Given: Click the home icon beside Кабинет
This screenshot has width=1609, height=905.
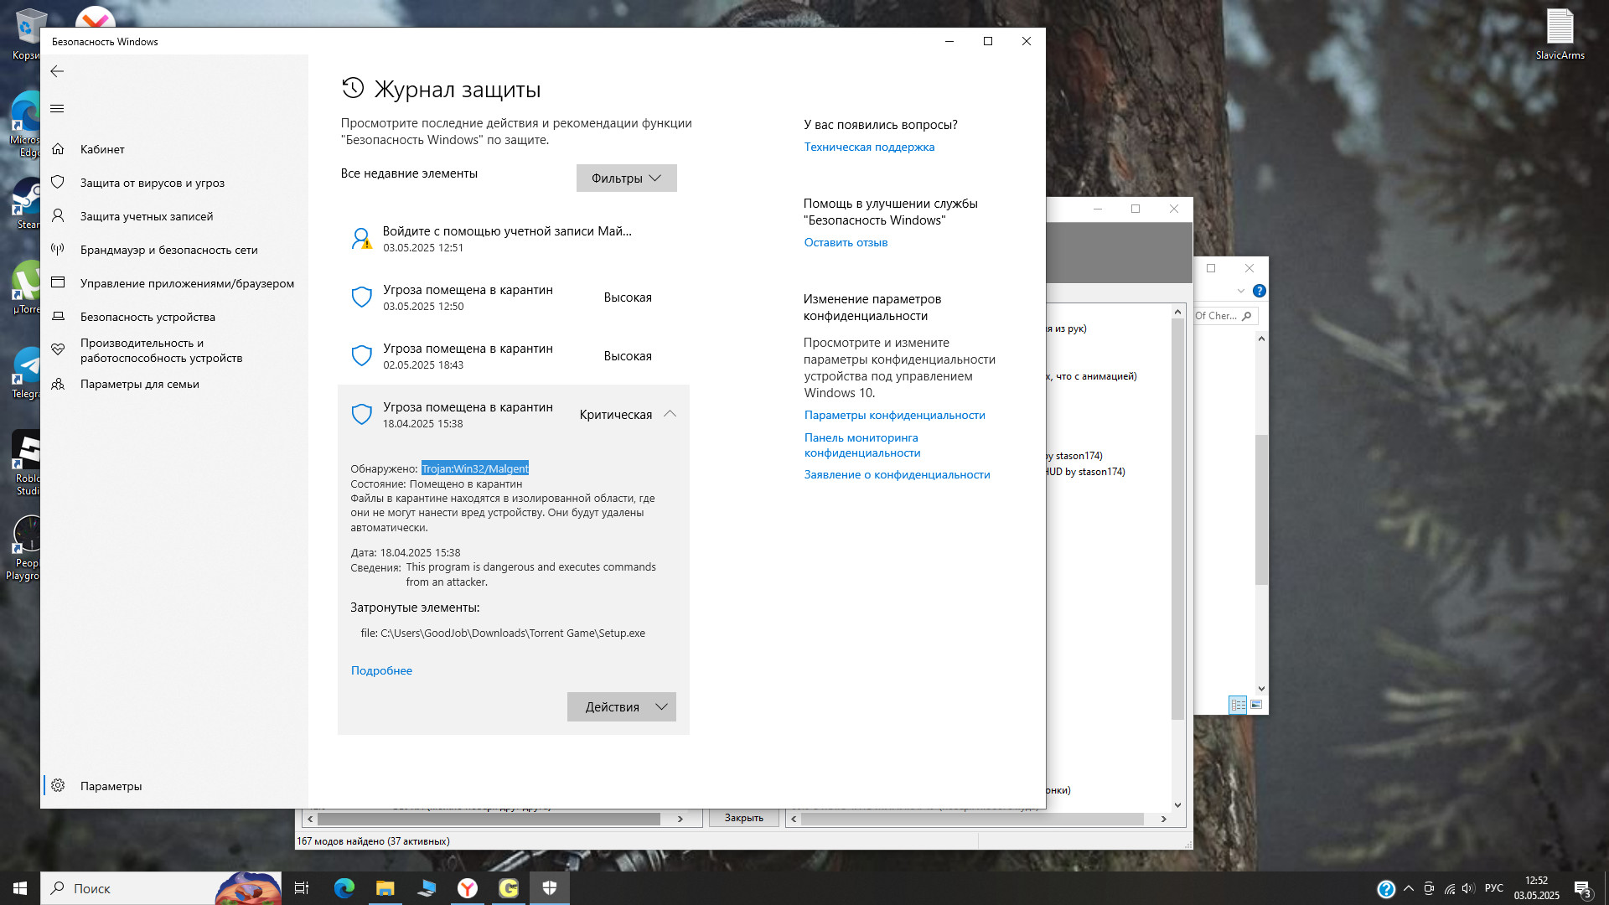Looking at the screenshot, I should coord(58,149).
